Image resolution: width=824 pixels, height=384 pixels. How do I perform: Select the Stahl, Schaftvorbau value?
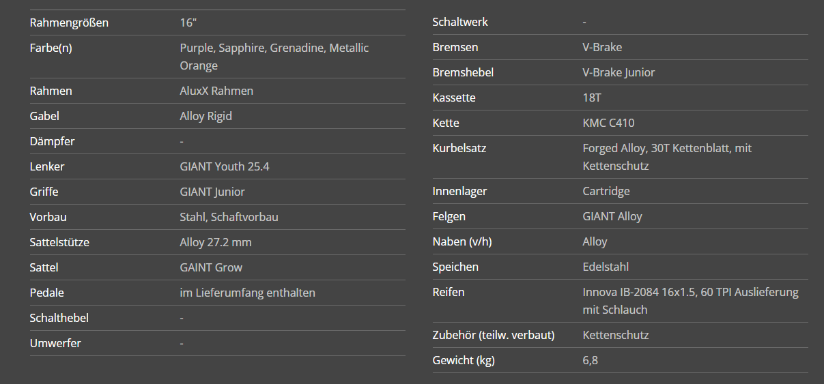(x=229, y=217)
